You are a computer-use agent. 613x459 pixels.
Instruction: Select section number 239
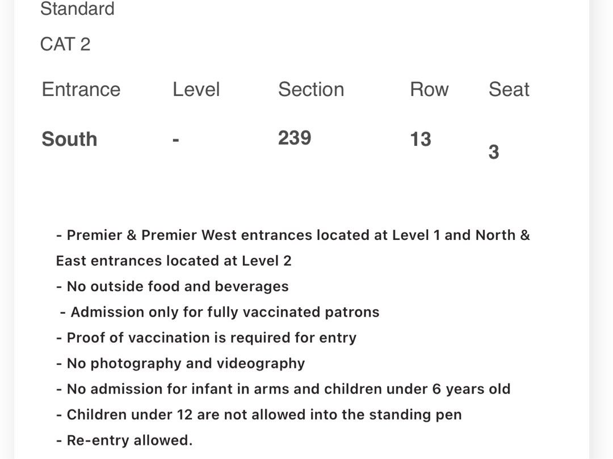point(295,138)
